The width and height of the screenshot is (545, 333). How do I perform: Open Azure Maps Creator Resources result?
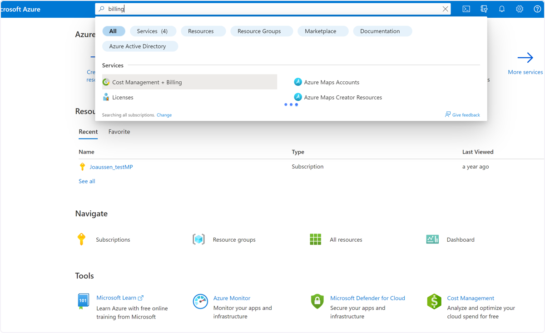pos(343,97)
